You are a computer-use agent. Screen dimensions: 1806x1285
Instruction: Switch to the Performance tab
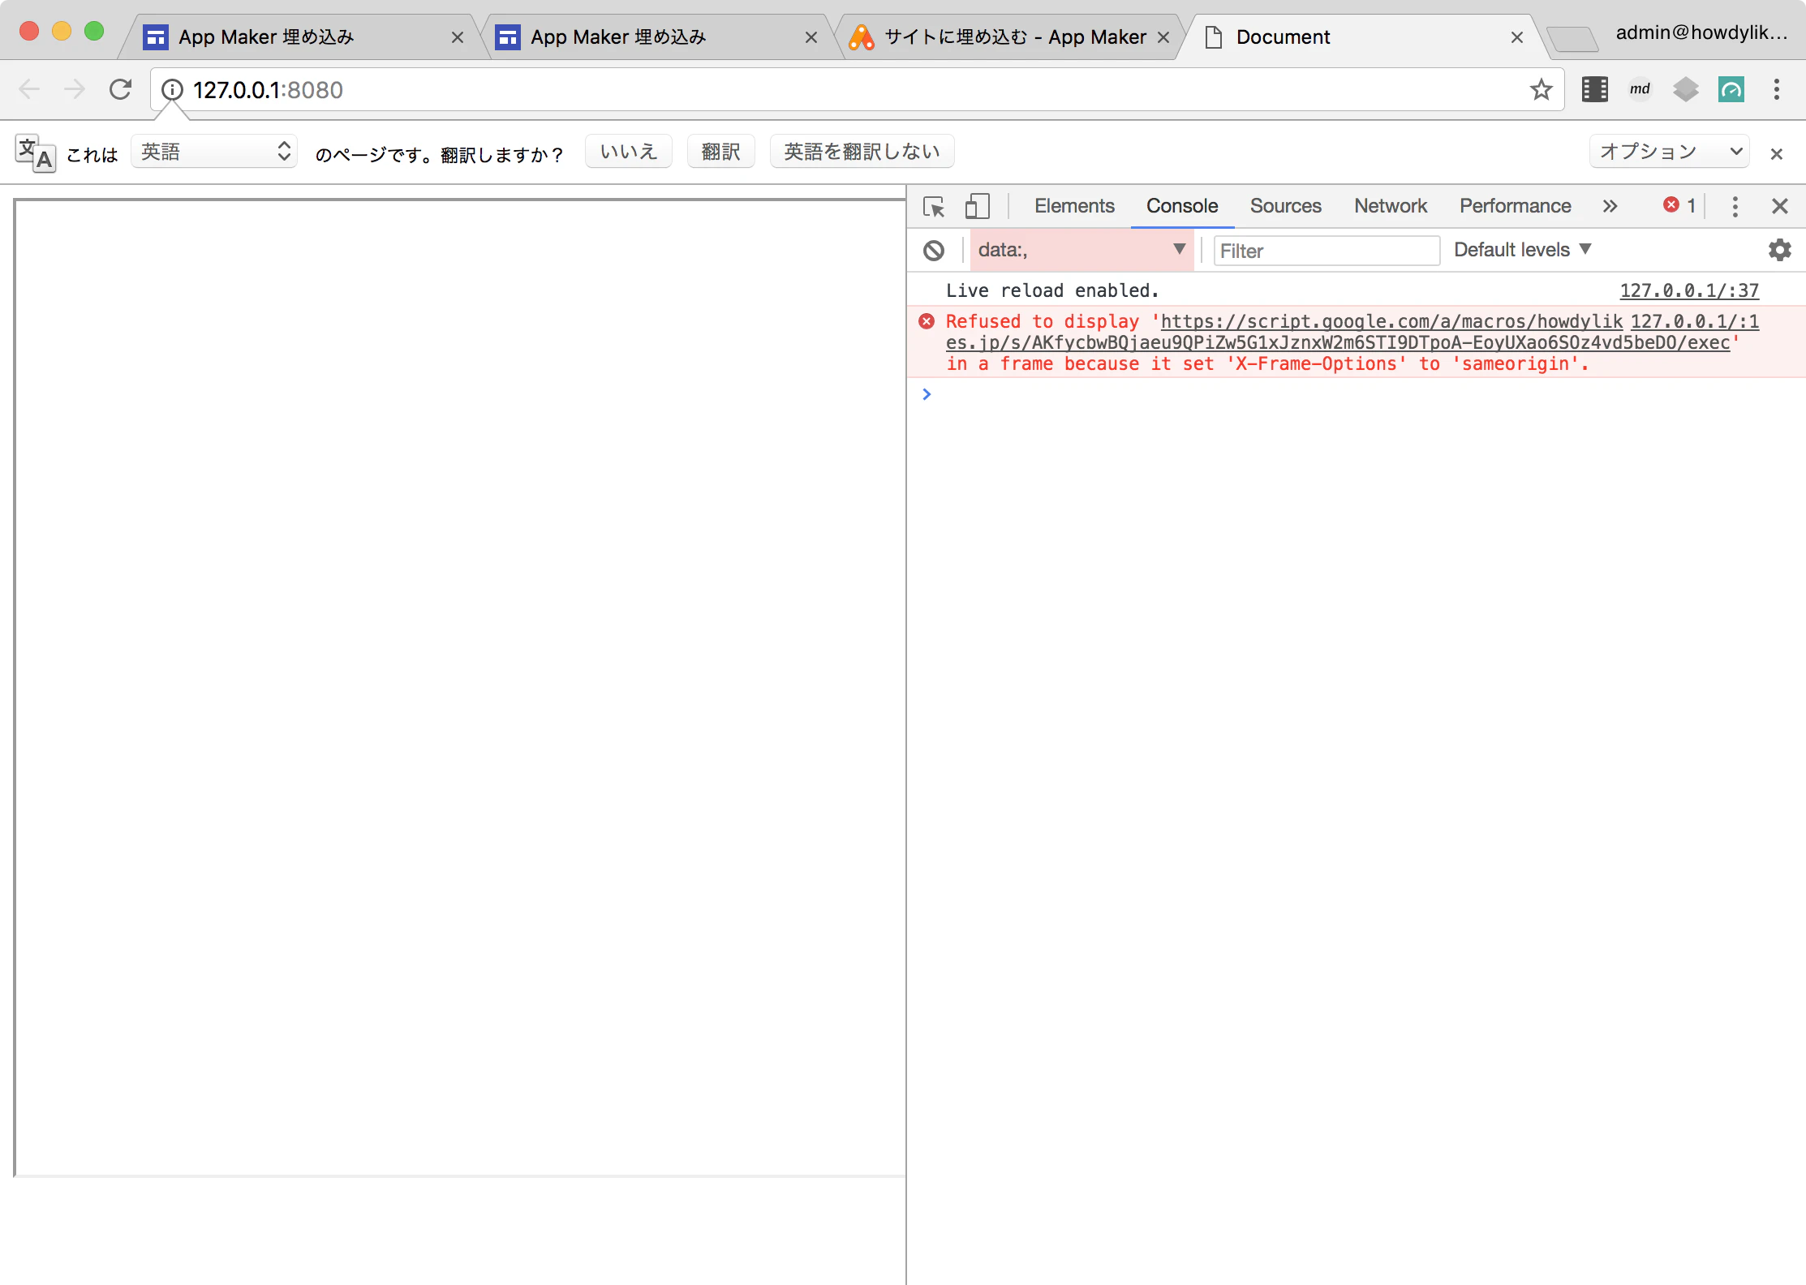(1515, 206)
